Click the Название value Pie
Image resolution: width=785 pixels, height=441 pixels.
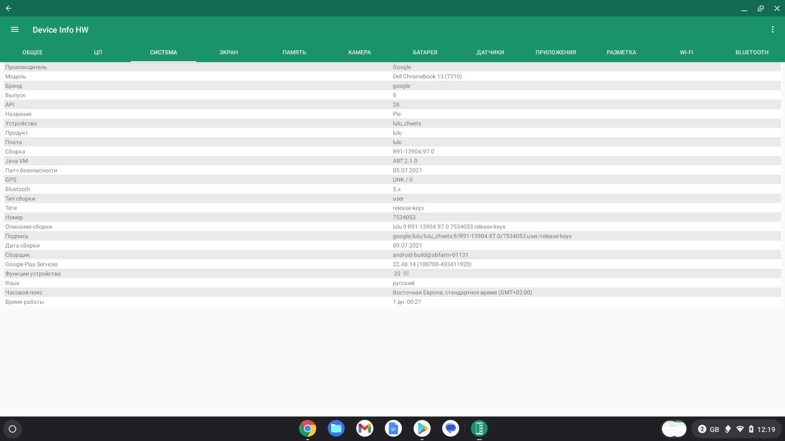pyautogui.click(x=397, y=114)
